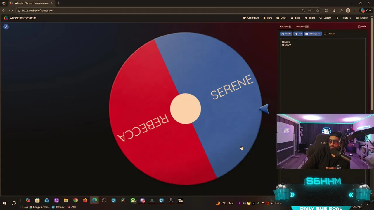Open the Copilot Chat button
Screen dimensions: 374x210
tap(366, 10)
